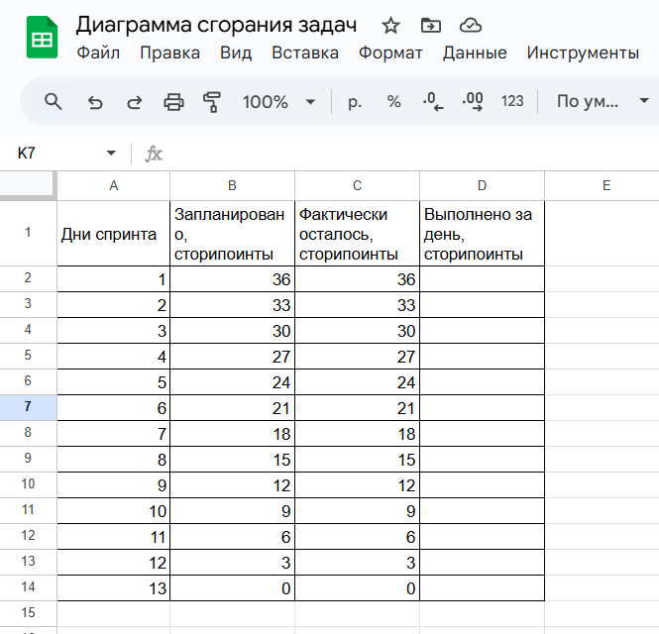Viewport: 659px width, 634px height.
Task: Increase decimal places button
Action: point(473,102)
